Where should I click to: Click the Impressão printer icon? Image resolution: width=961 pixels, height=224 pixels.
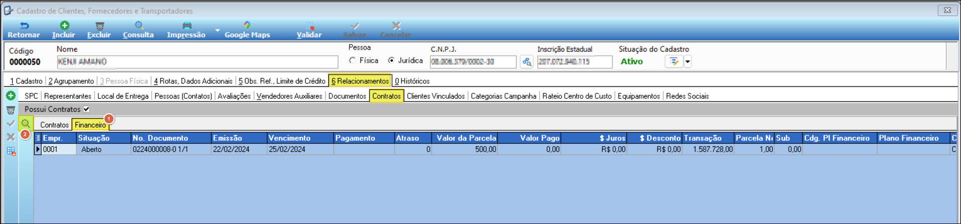[186, 26]
